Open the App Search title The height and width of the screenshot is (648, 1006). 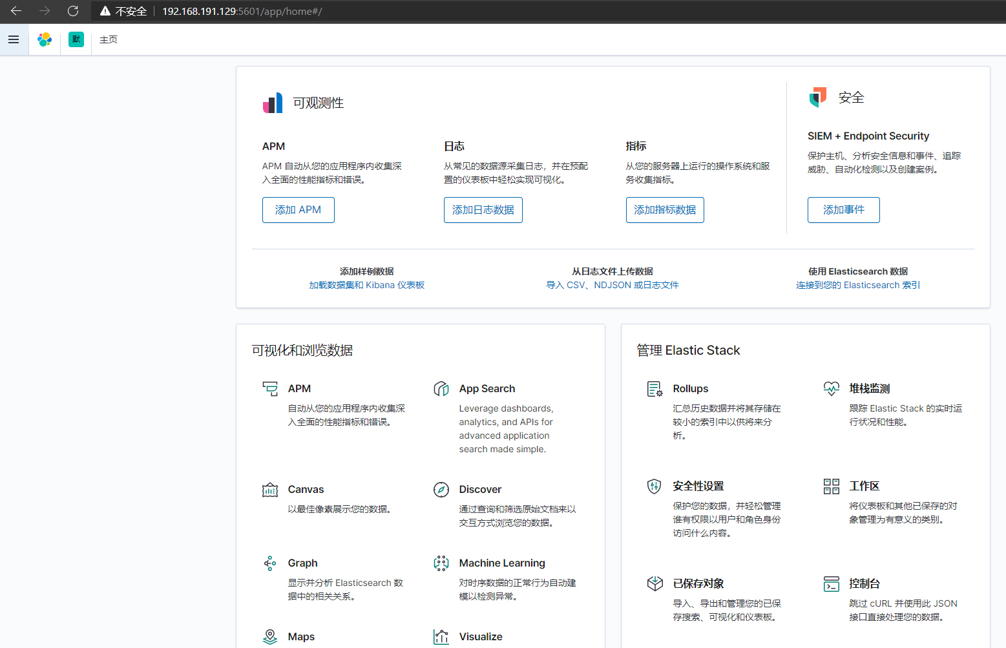(487, 389)
